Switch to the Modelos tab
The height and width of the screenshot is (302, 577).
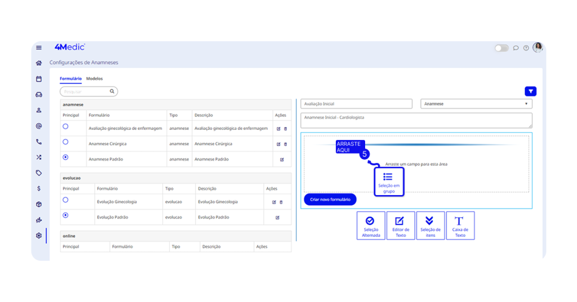coord(94,79)
